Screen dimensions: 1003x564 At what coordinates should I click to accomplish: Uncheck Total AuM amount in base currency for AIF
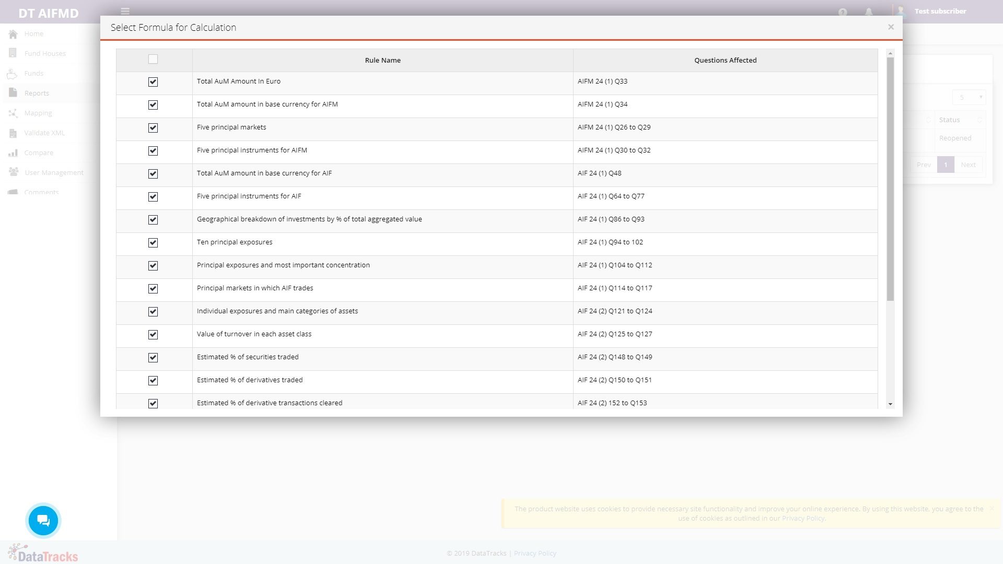coord(153,174)
